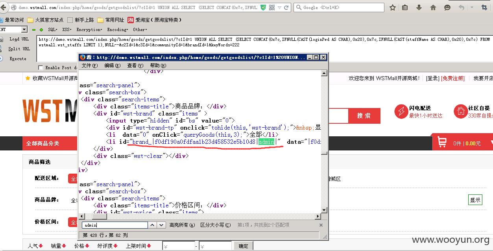
Task: Open the downloads arrow icon
Action: (x=419, y=7)
